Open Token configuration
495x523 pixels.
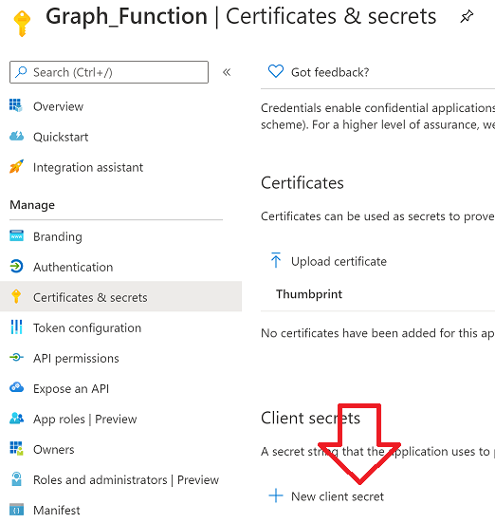click(87, 328)
